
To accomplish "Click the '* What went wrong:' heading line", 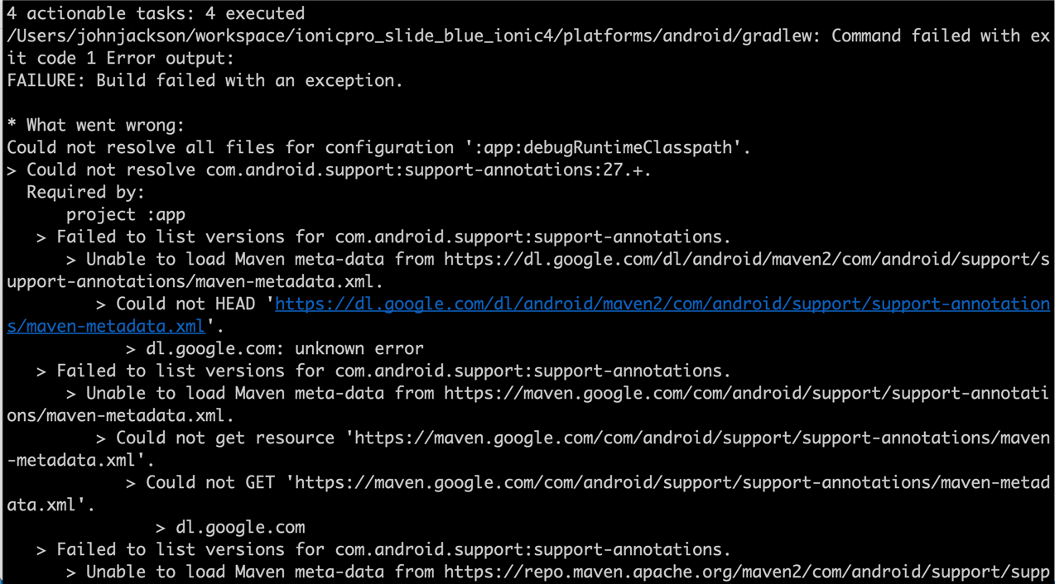I will click(x=96, y=125).
